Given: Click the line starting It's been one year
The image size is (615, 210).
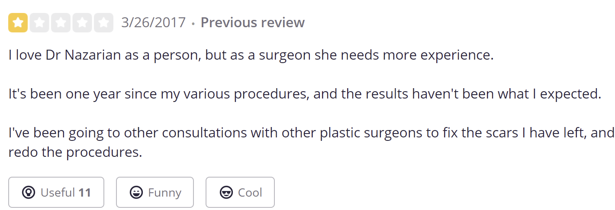Looking at the screenshot, I should (x=305, y=94).
